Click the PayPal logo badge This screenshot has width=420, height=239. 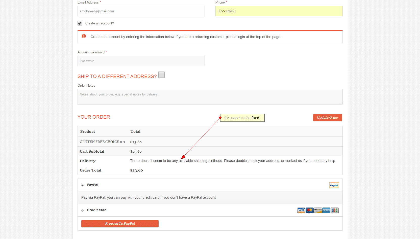[x=334, y=185]
